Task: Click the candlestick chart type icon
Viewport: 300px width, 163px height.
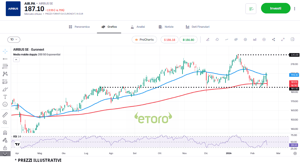Action: point(236,40)
